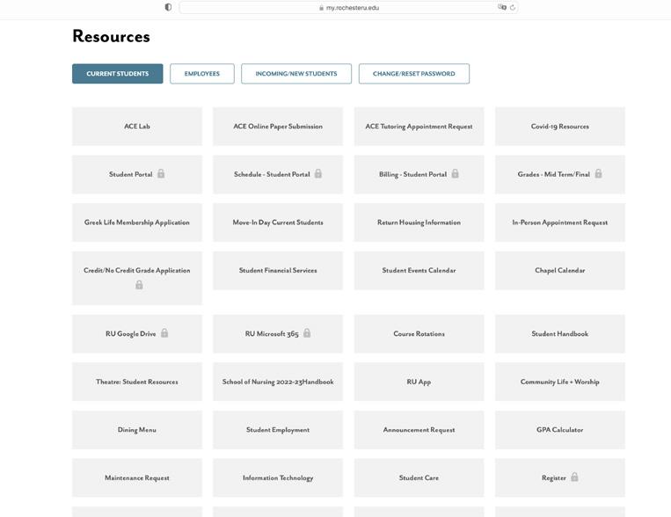Screen dimensions: 671x517
Task: Open In-Person Appointment Request
Action: tap(559, 222)
